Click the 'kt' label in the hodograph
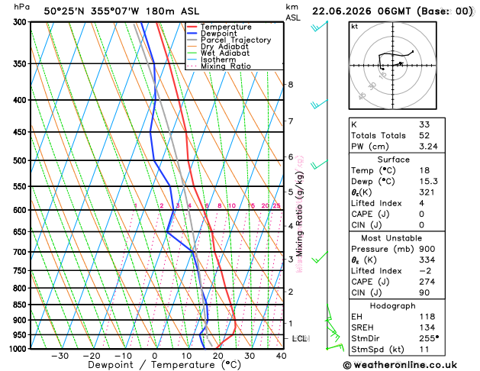This screenshot has width=480, height=371. [x=355, y=27]
